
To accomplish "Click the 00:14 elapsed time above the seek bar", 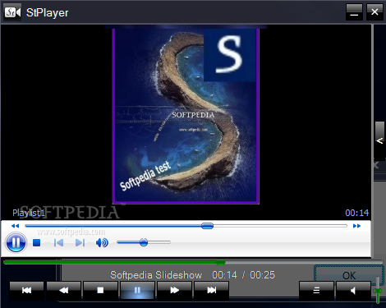I will 356,213.
